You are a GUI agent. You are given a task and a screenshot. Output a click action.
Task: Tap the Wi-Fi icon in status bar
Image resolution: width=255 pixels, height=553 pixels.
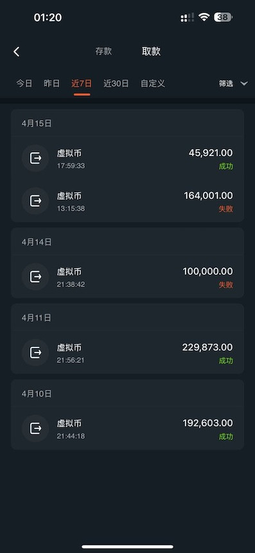tap(204, 17)
